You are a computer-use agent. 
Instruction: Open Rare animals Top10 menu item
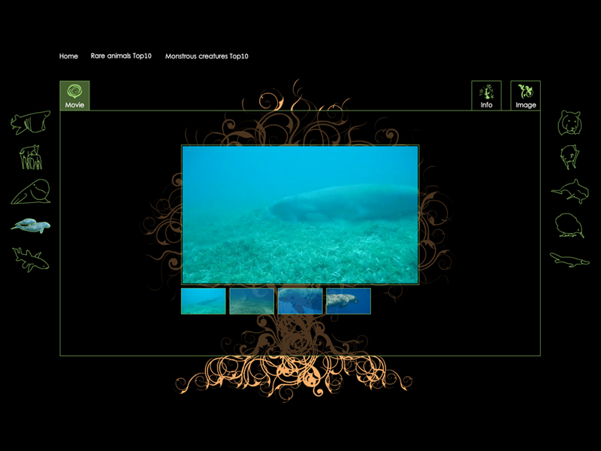click(121, 56)
